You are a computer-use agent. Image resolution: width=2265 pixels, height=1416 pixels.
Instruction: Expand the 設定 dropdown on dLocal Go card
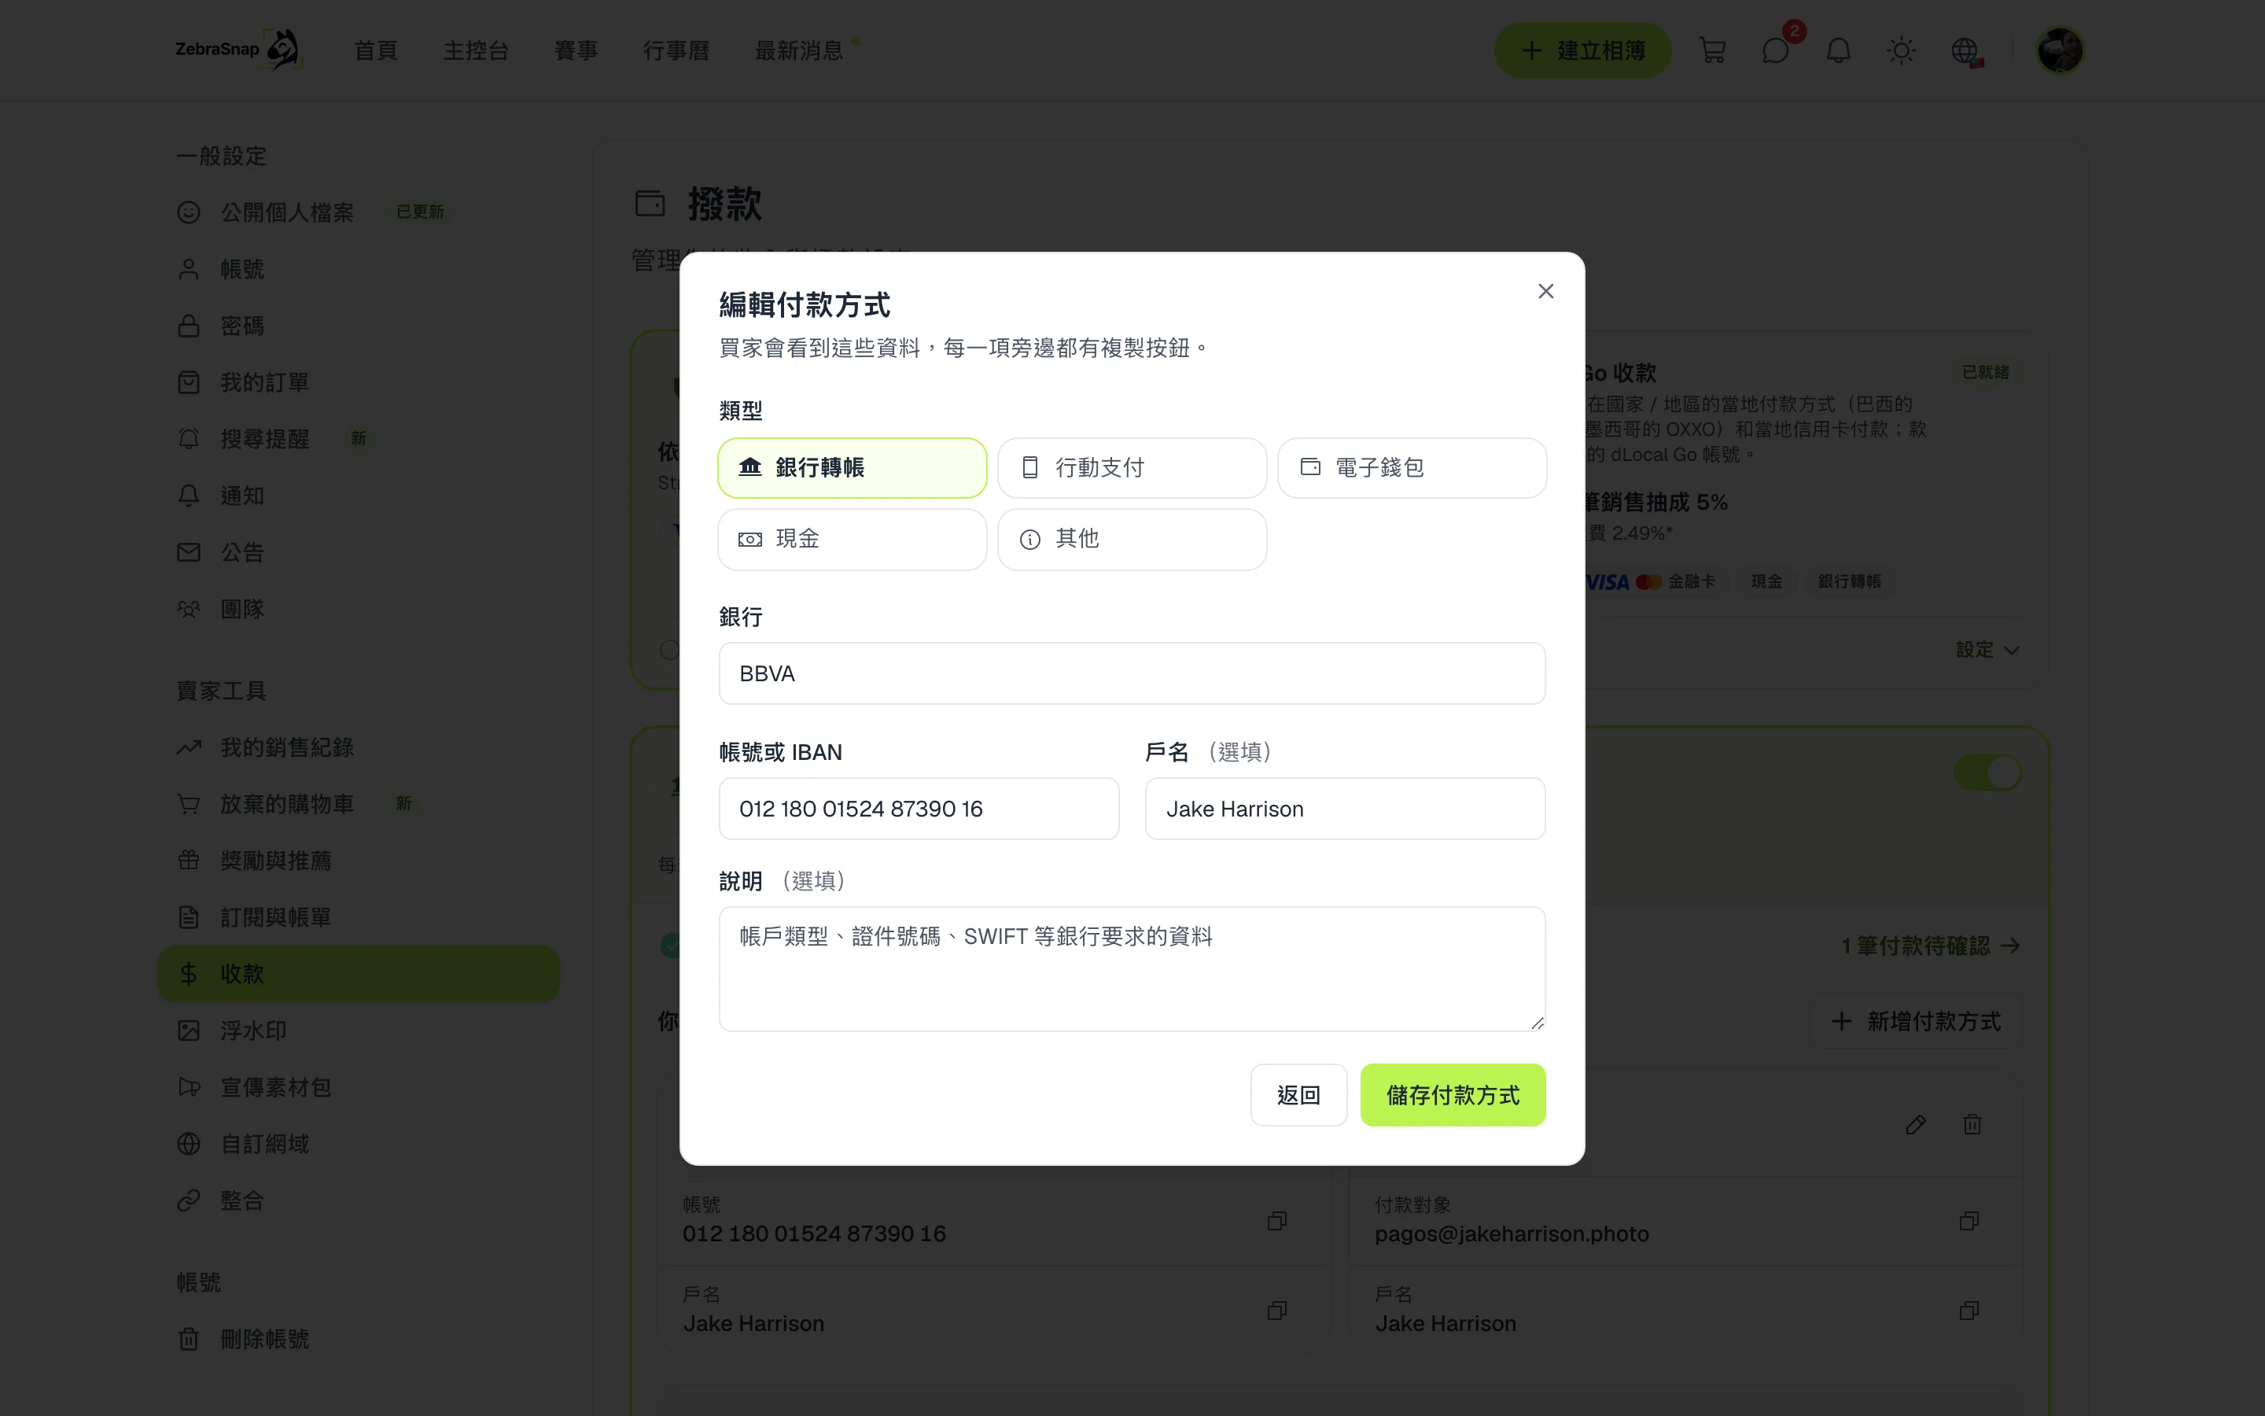pos(1988,650)
